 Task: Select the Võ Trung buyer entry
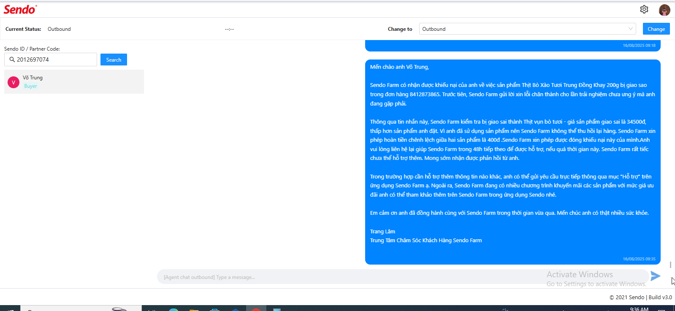click(x=74, y=81)
